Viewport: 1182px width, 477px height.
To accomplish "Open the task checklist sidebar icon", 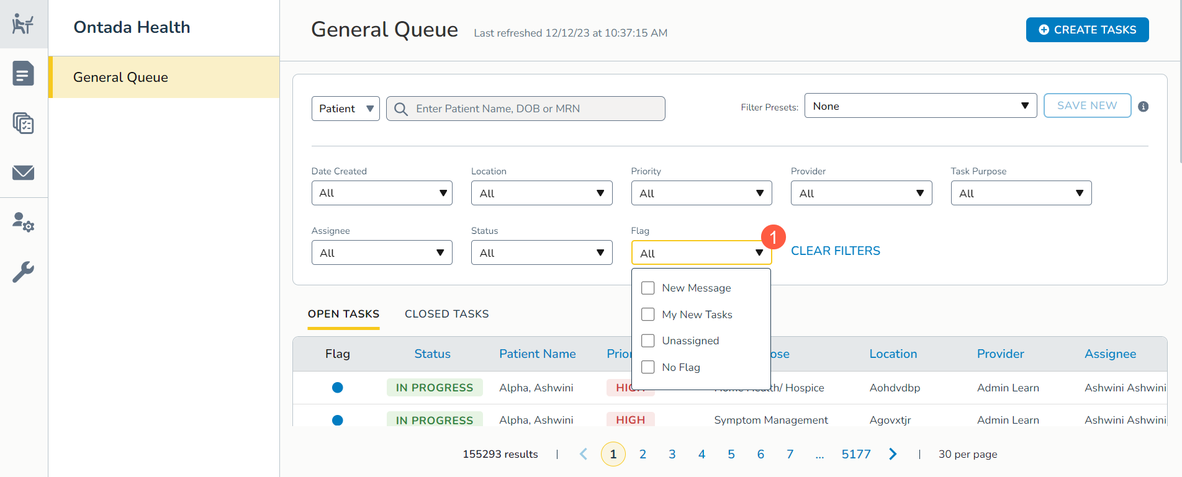I will coord(23,123).
